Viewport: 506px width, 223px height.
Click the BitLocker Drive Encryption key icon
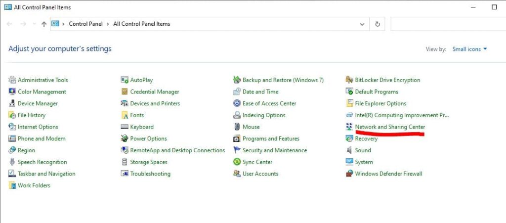pyautogui.click(x=349, y=80)
